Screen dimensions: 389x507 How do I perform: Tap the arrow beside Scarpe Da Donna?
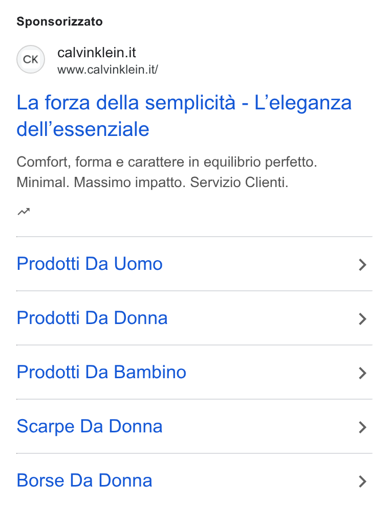362,427
